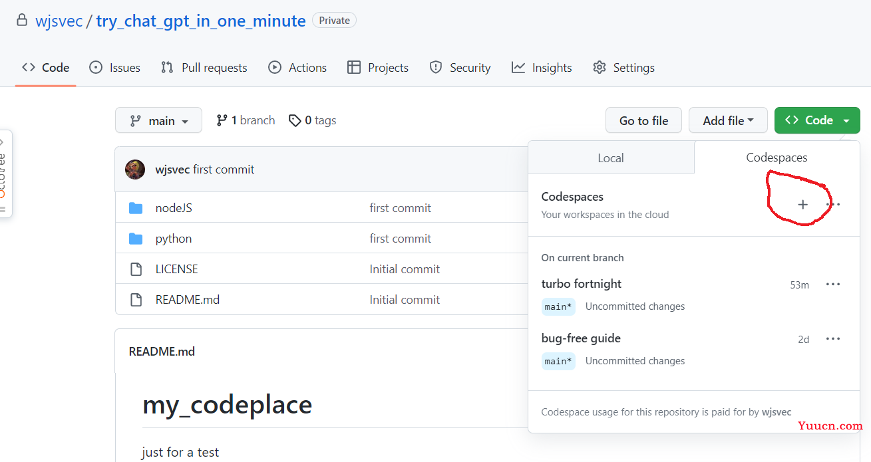Click the tag icon next to 0 tags
871x462 pixels.
[295, 120]
